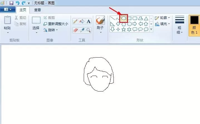
Task: Expand the Select (选择) dropdown arrow
Action: pos(36,33)
